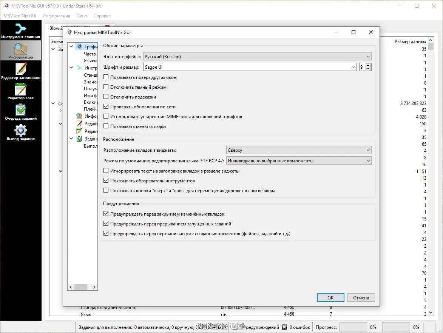Enable устаревшие MIME-типы для вложений шрифтов
443x333 pixels.
click(x=106, y=116)
